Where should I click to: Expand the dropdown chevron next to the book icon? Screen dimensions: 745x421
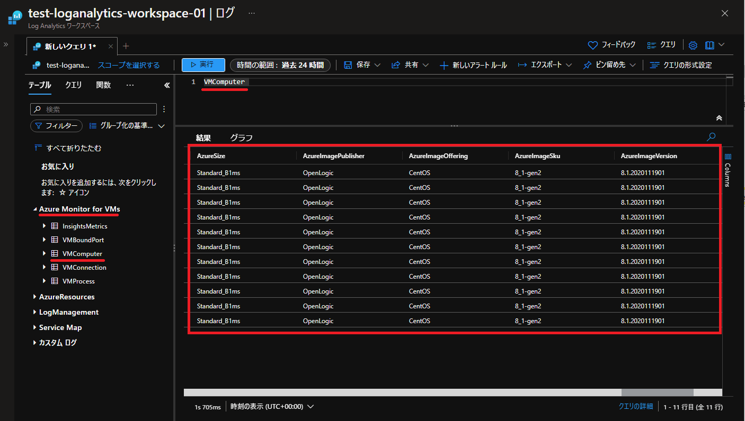(721, 45)
